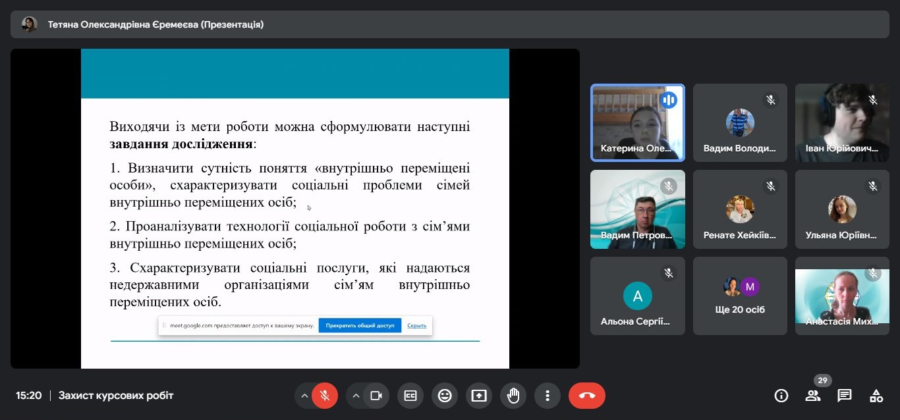This screenshot has height=420, width=900.
Task: Toggle the camera button
Action: click(376, 396)
